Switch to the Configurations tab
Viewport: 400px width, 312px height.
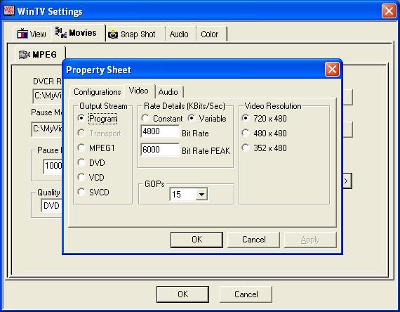(x=98, y=92)
